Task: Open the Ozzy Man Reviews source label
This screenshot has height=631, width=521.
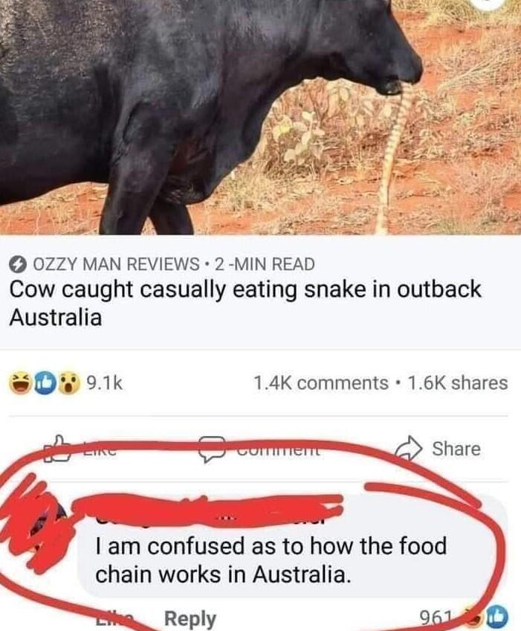Action: tap(115, 264)
